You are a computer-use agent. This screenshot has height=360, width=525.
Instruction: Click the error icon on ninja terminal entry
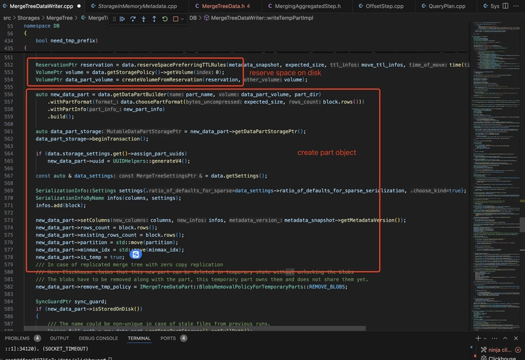(x=518, y=350)
